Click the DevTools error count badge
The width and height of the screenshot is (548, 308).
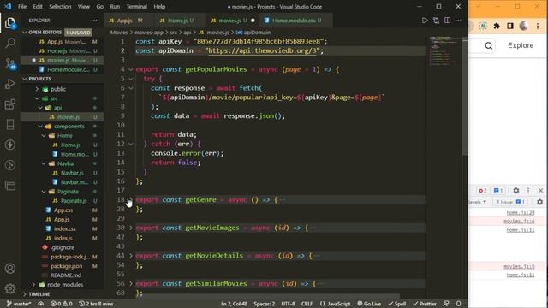click(483, 190)
